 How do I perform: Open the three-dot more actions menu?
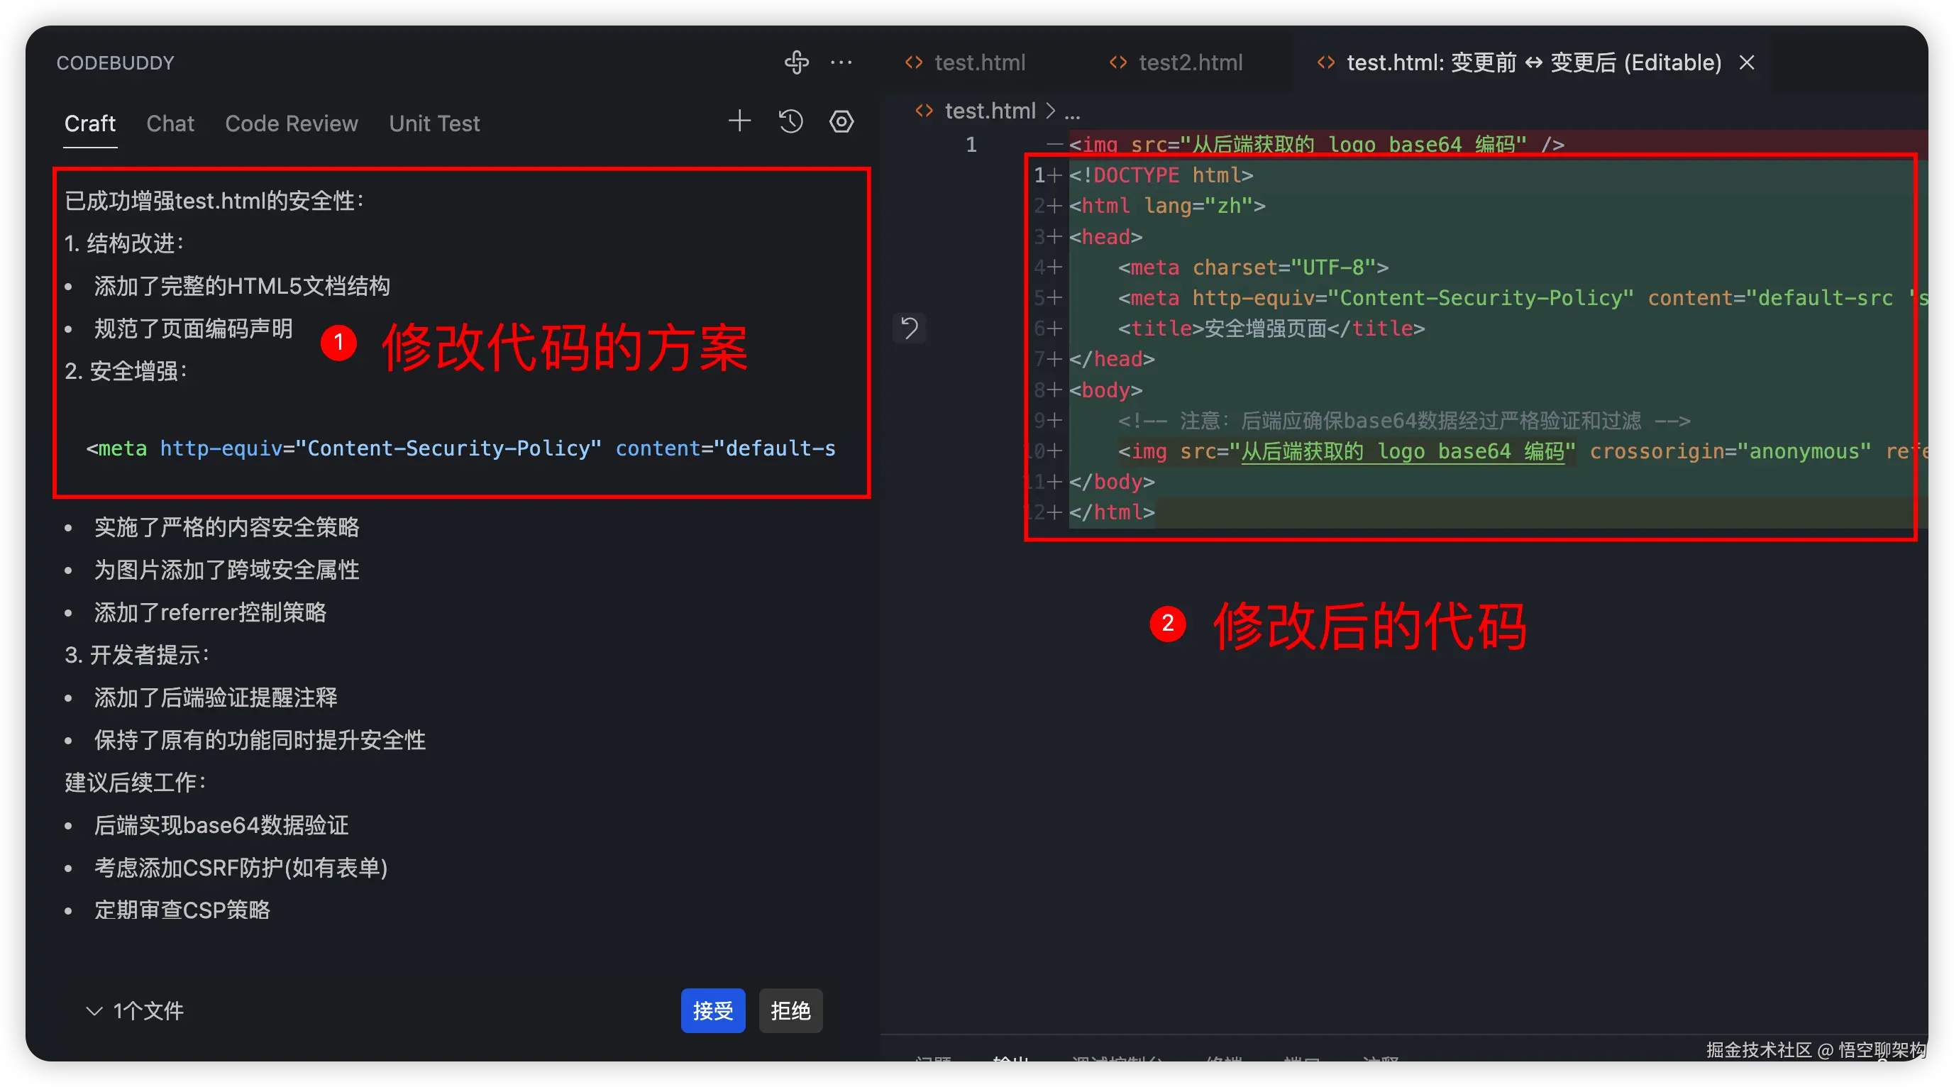click(841, 62)
